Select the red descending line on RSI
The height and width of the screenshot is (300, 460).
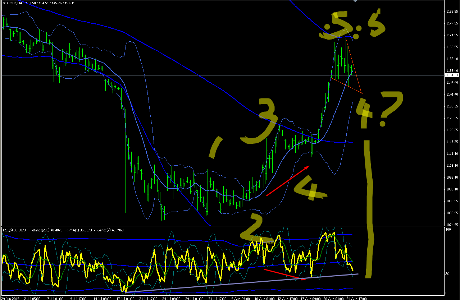(x=285, y=274)
